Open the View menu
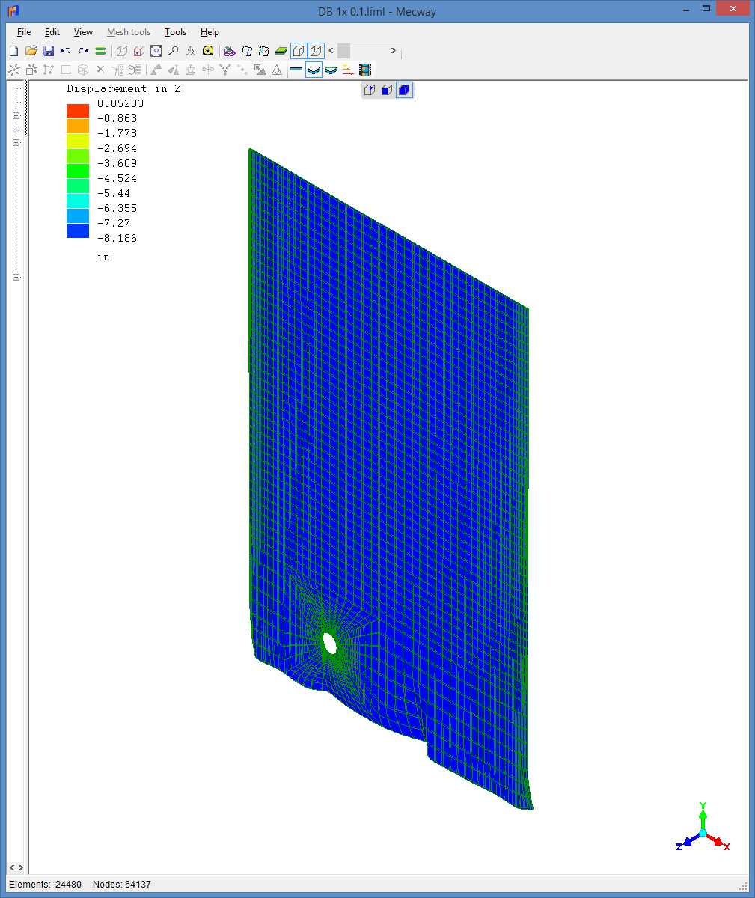The width and height of the screenshot is (755, 898). (x=83, y=32)
